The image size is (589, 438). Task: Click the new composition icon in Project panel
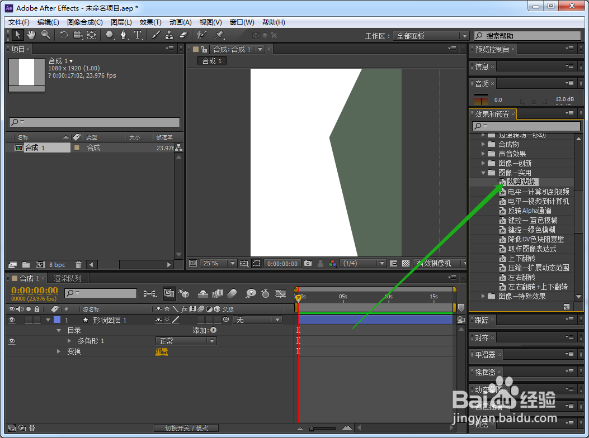pos(40,265)
